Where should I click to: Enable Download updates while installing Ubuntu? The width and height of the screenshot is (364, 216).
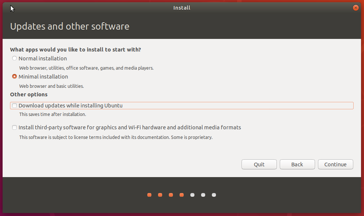pyautogui.click(x=14, y=106)
